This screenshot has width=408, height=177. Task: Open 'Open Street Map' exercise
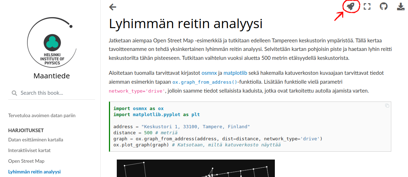click(x=26, y=161)
